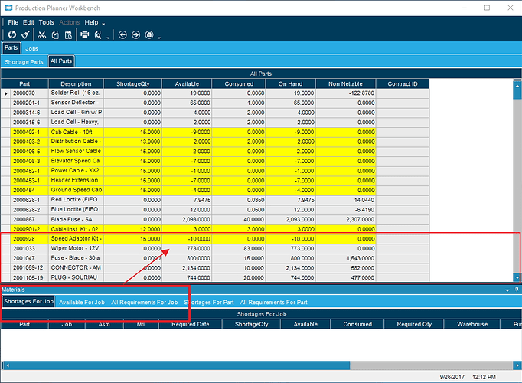Click the Print Preview magnifier icon
522x383 pixels.
(x=98, y=34)
